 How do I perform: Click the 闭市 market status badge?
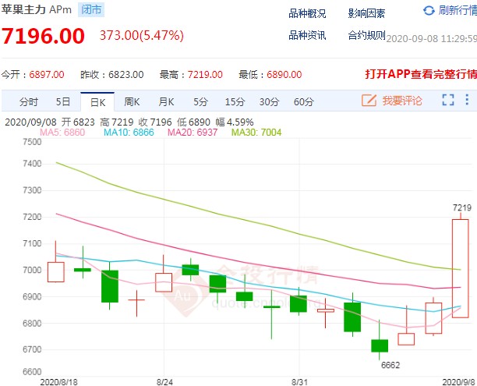point(91,9)
